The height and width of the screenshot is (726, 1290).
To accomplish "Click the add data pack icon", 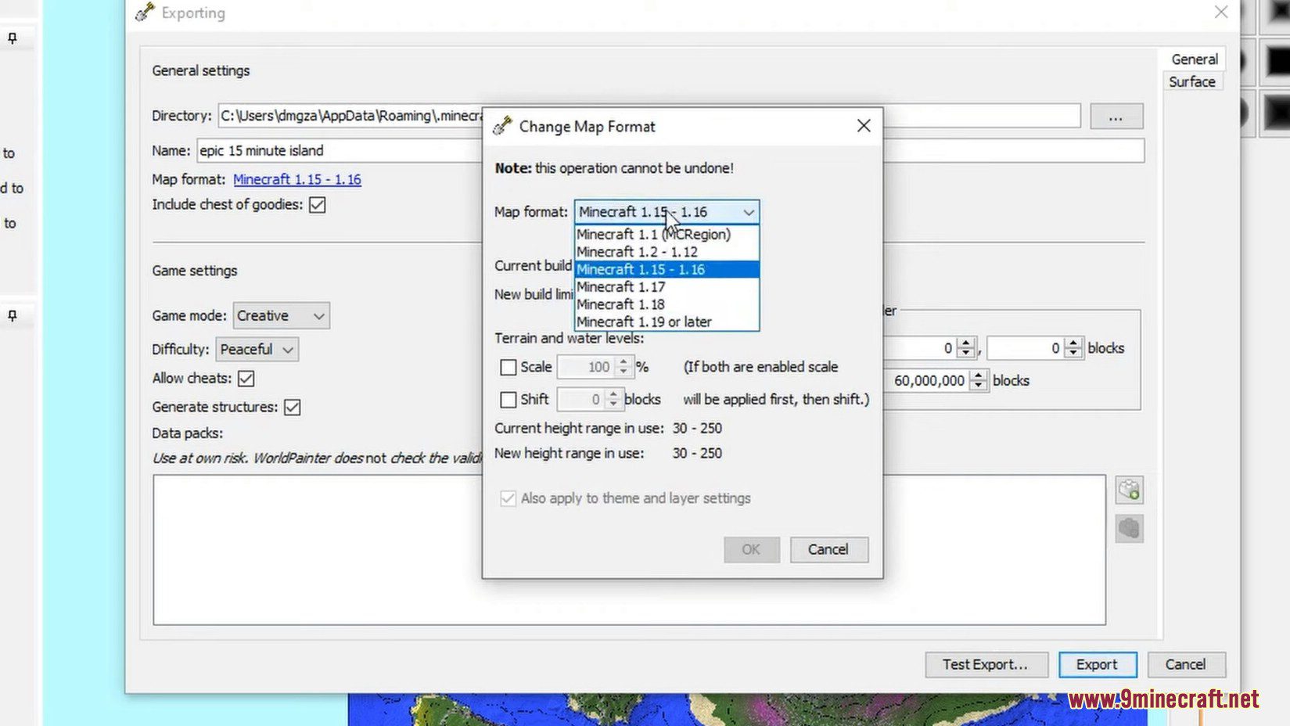I will coord(1129,491).
